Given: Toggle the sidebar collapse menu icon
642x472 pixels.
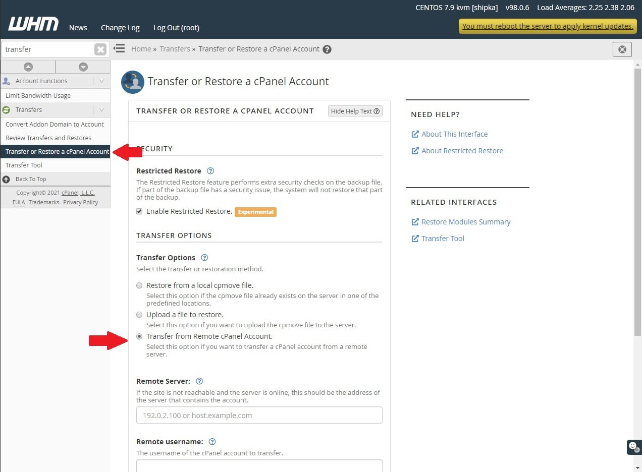Looking at the screenshot, I should click(x=119, y=48).
